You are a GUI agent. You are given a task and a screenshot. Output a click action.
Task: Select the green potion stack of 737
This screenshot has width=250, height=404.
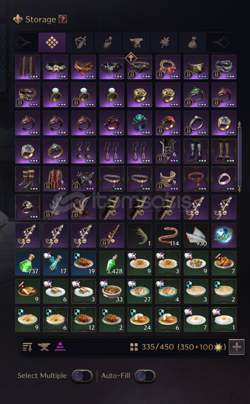[28, 263]
